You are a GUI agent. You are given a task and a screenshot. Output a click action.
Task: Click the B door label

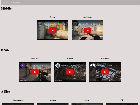[x=70, y=59]
